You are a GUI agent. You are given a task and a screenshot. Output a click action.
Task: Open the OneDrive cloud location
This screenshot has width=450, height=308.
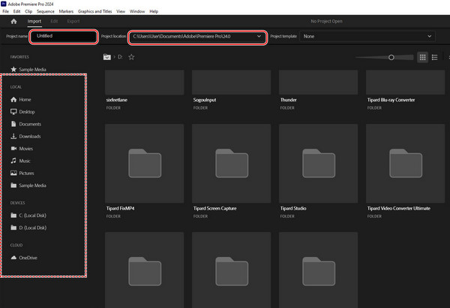pos(24,258)
